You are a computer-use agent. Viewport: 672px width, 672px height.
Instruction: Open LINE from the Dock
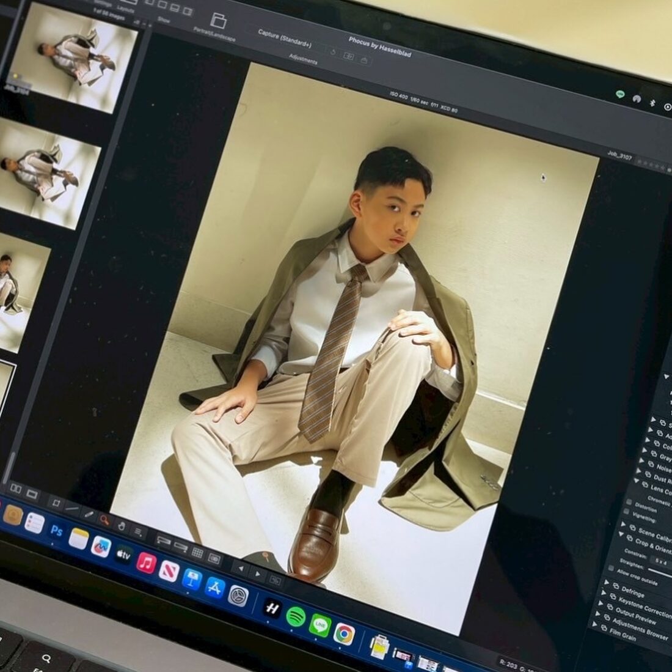pos(320,626)
